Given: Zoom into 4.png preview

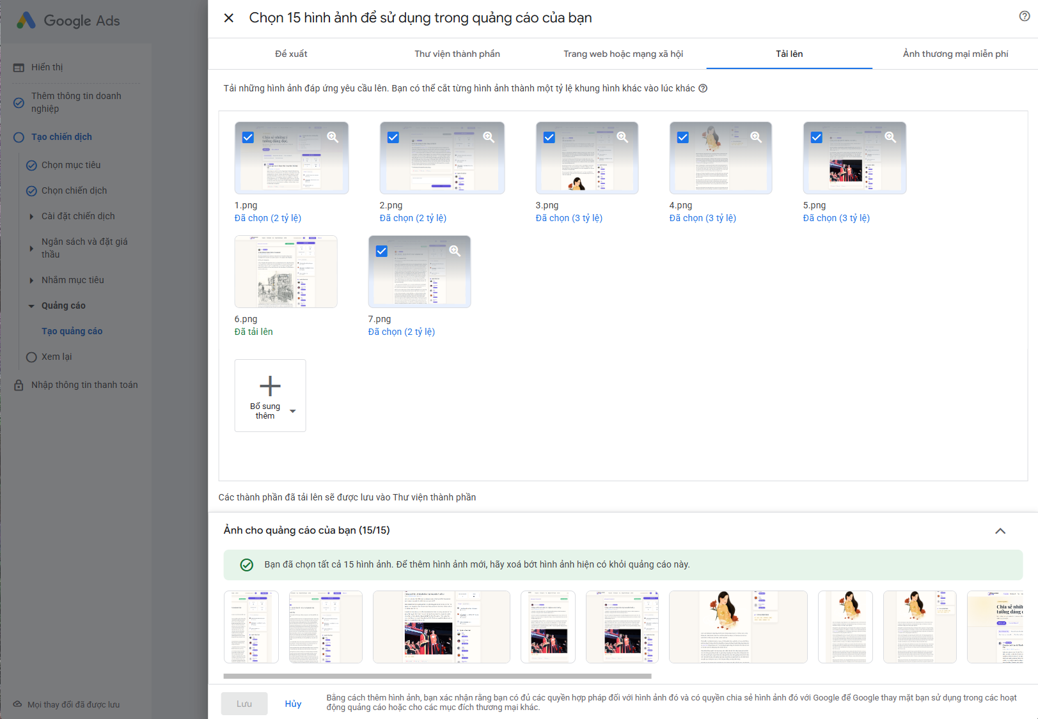Looking at the screenshot, I should tap(756, 137).
